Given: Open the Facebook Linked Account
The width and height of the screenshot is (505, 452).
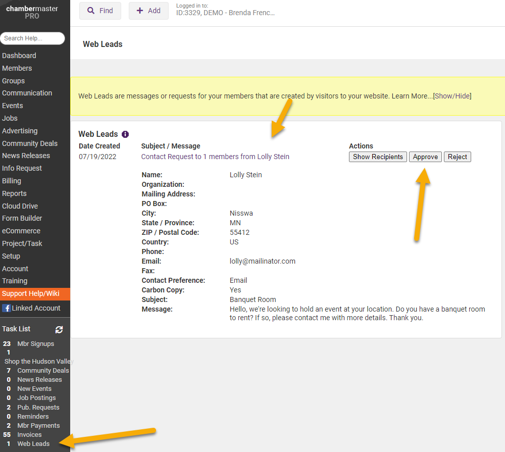Looking at the screenshot, I should coord(30,308).
